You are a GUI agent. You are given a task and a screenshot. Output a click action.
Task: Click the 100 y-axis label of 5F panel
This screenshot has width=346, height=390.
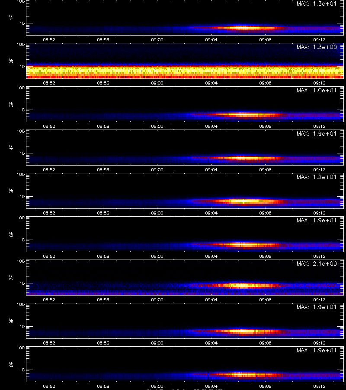[21, 175]
